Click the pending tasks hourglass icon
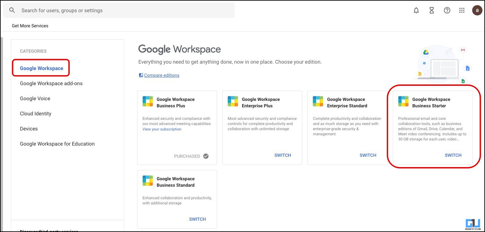This screenshot has width=485, height=232. (x=431, y=10)
